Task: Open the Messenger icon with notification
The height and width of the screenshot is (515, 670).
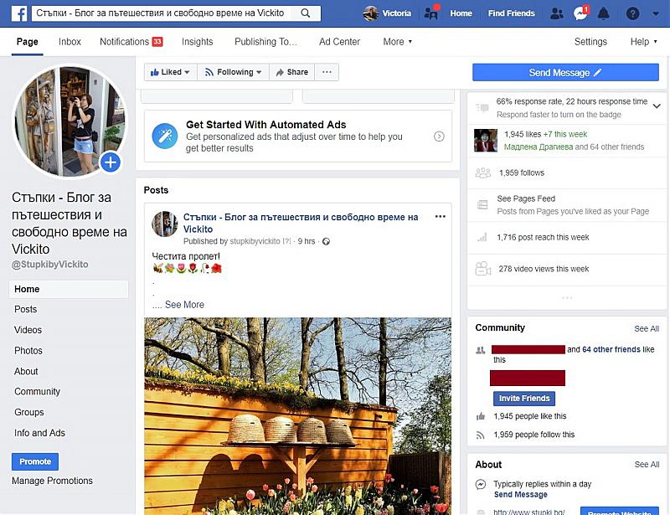Action: (x=580, y=13)
